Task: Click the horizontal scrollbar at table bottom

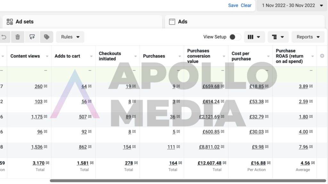Action: (188, 181)
